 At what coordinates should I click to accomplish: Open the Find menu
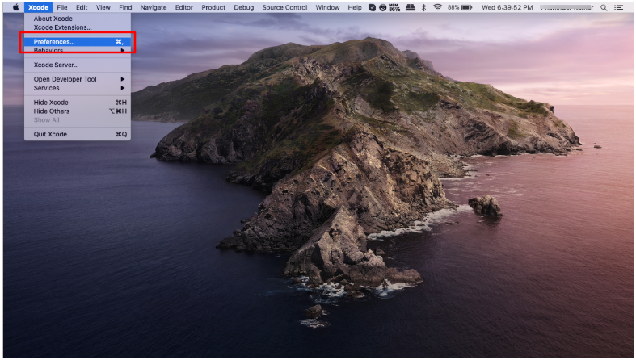coord(125,7)
